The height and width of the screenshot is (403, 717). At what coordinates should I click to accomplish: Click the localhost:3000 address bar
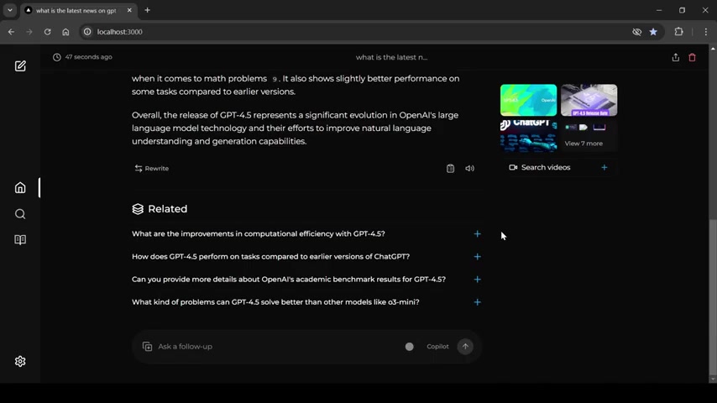(x=357, y=32)
